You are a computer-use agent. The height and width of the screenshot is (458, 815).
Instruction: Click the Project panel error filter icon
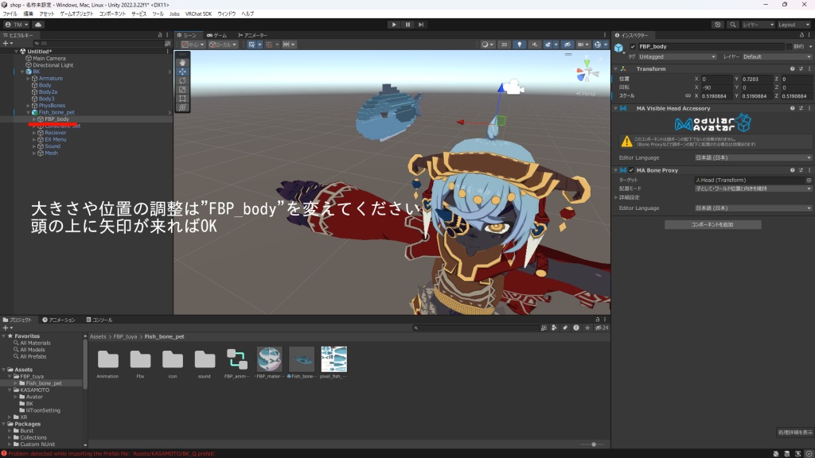click(576, 328)
